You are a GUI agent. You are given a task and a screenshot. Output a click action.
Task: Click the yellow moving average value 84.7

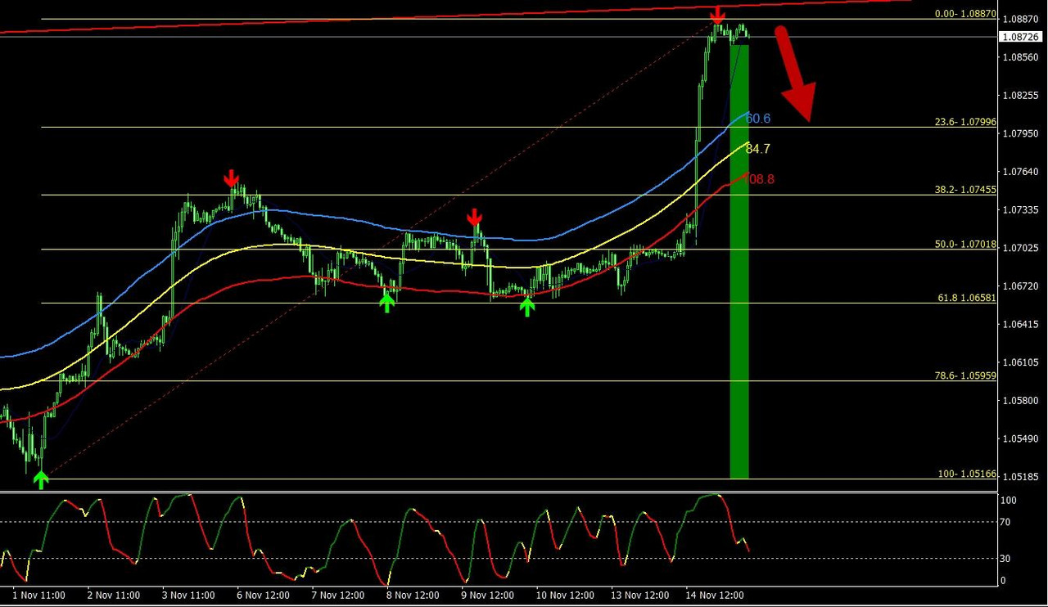[x=757, y=149]
